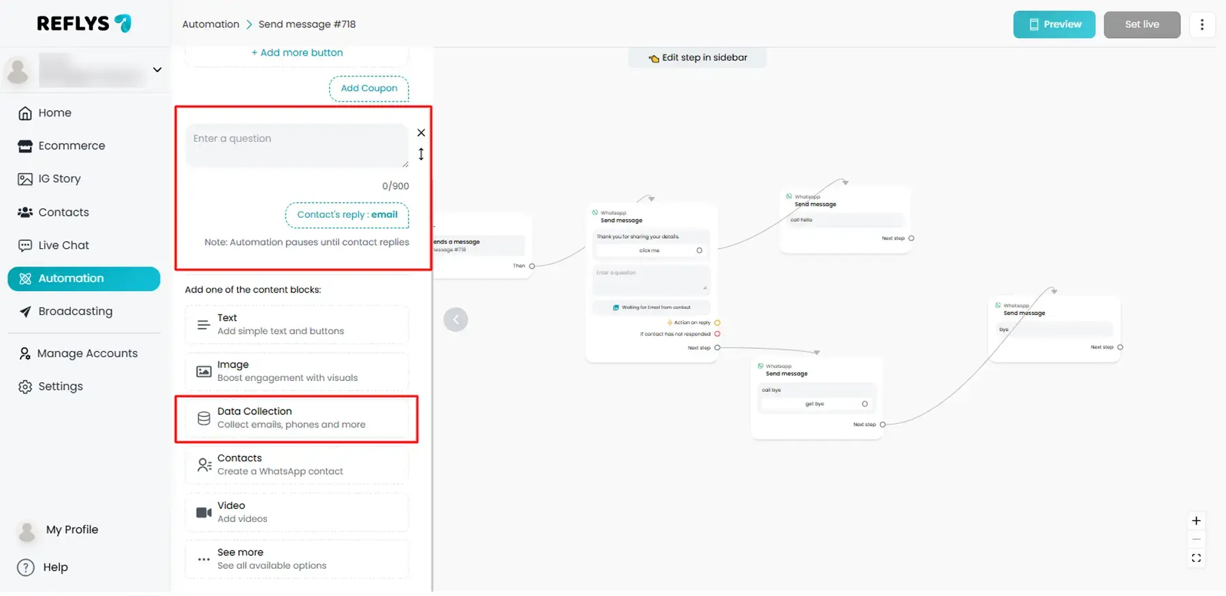
Task: Click the reorder arrows on question block
Action: pyautogui.click(x=421, y=154)
